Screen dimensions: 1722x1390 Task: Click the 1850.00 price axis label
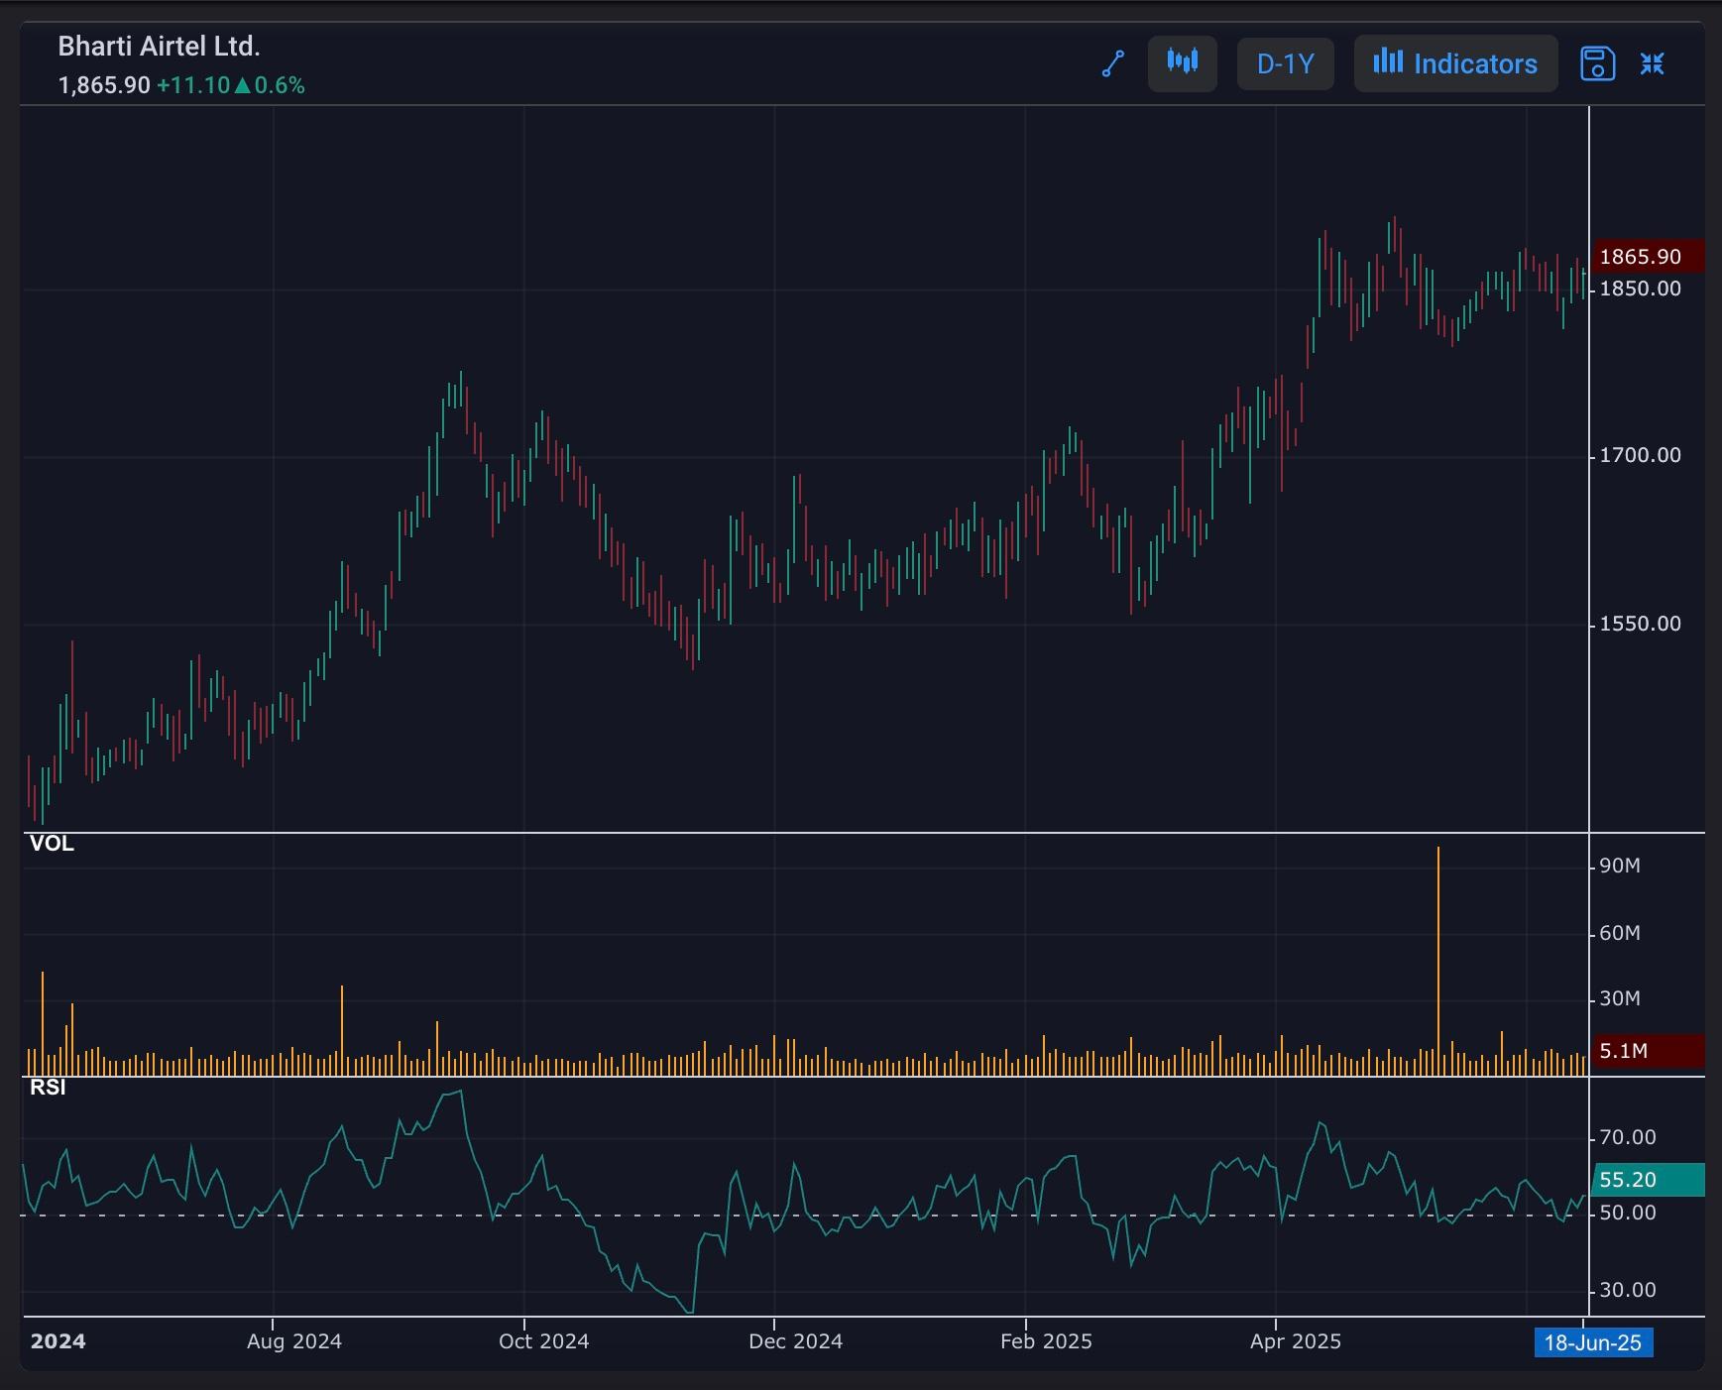(1640, 289)
